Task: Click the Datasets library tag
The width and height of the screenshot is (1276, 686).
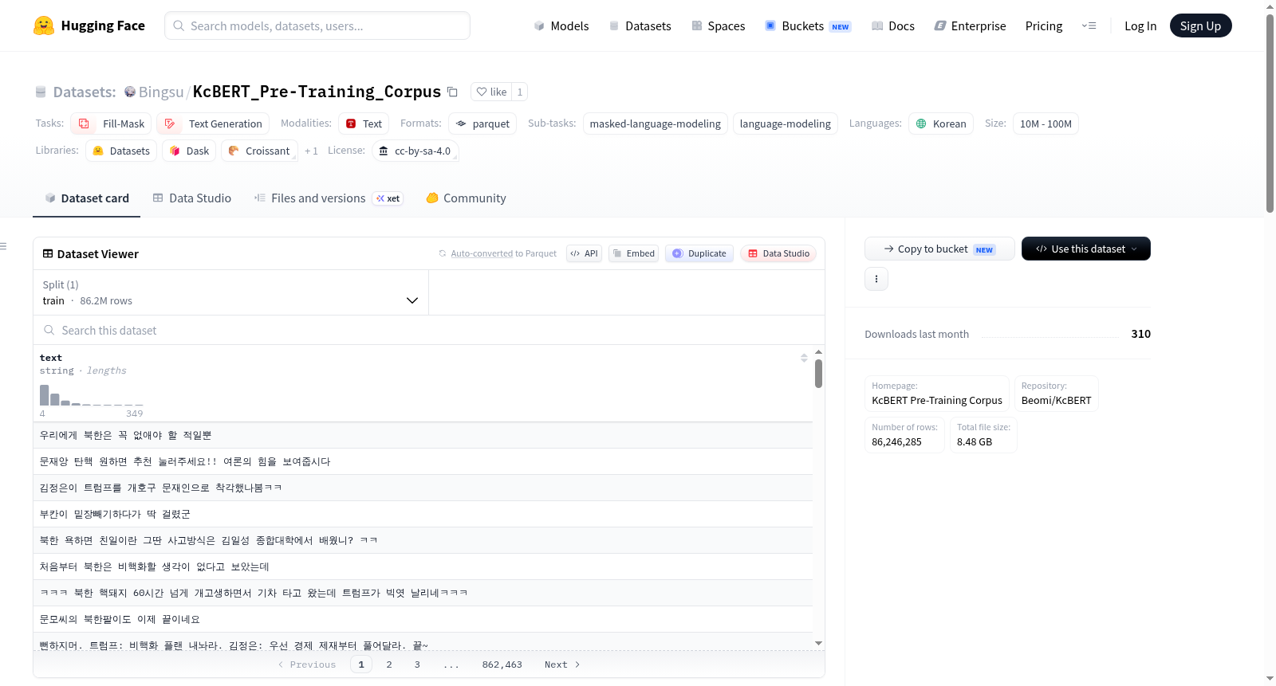Action: pos(121,151)
